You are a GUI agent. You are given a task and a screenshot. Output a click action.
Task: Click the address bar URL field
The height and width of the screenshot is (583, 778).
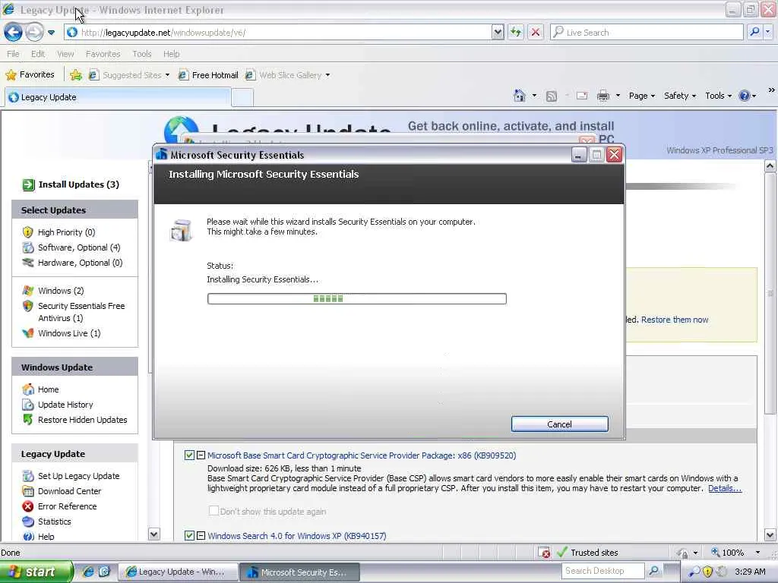pyautogui.click(x=278, y=33)
